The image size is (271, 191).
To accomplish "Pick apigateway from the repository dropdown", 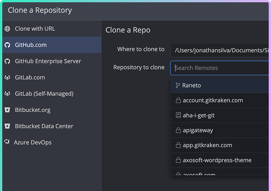I will click(x=198, y=130).
